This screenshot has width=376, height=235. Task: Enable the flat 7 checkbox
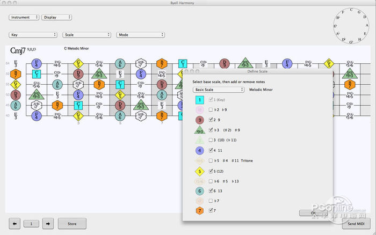[x=211, y=201]
